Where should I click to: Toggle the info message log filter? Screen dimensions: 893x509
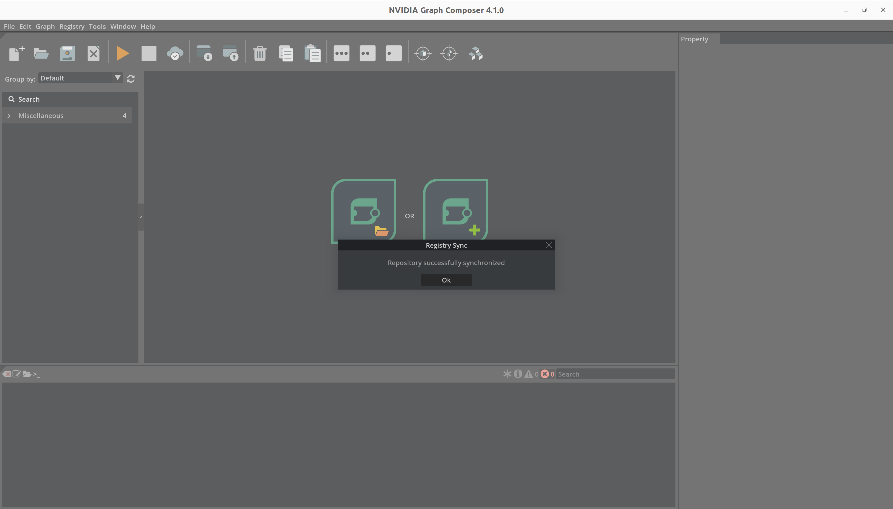tap(518, 374)
